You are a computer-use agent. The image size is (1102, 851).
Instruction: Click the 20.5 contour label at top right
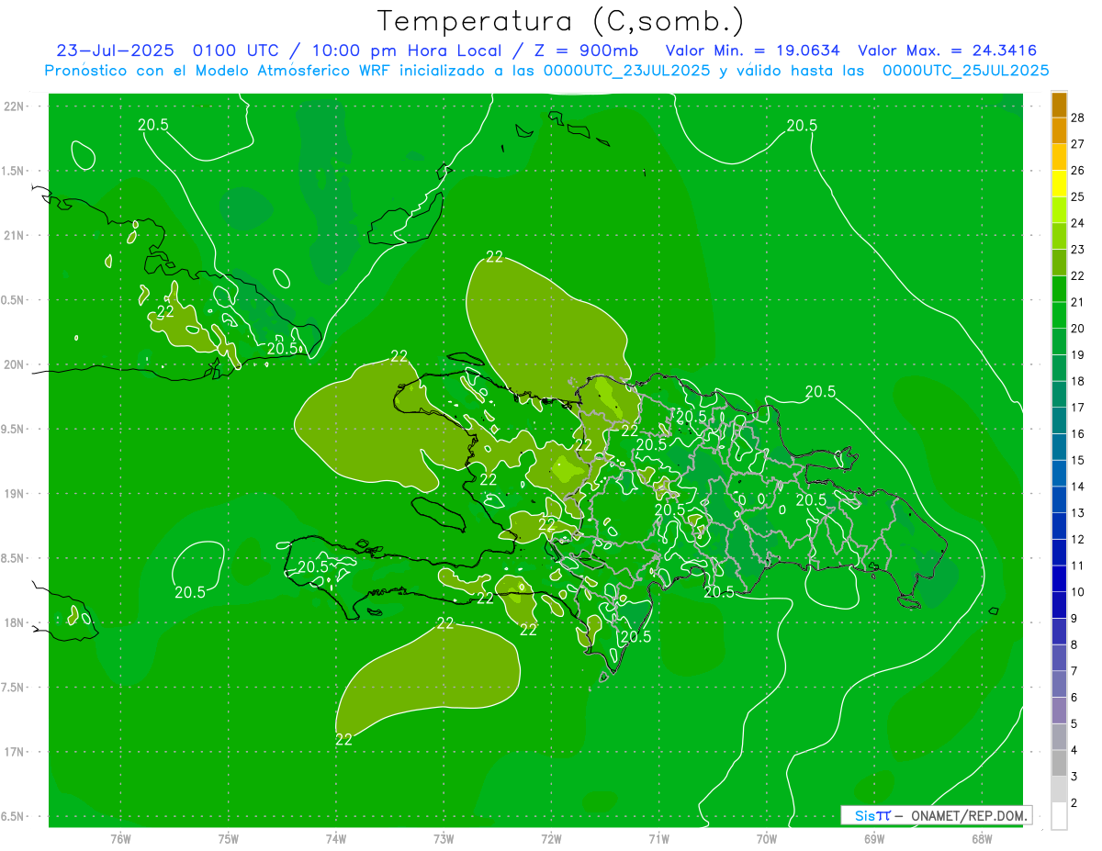tap(802, 126)
